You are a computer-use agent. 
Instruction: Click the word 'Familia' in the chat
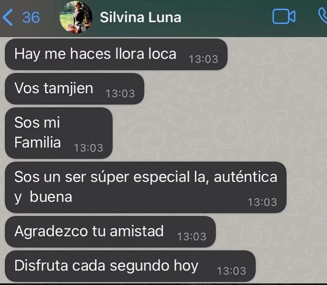click(x=38, y=142)
